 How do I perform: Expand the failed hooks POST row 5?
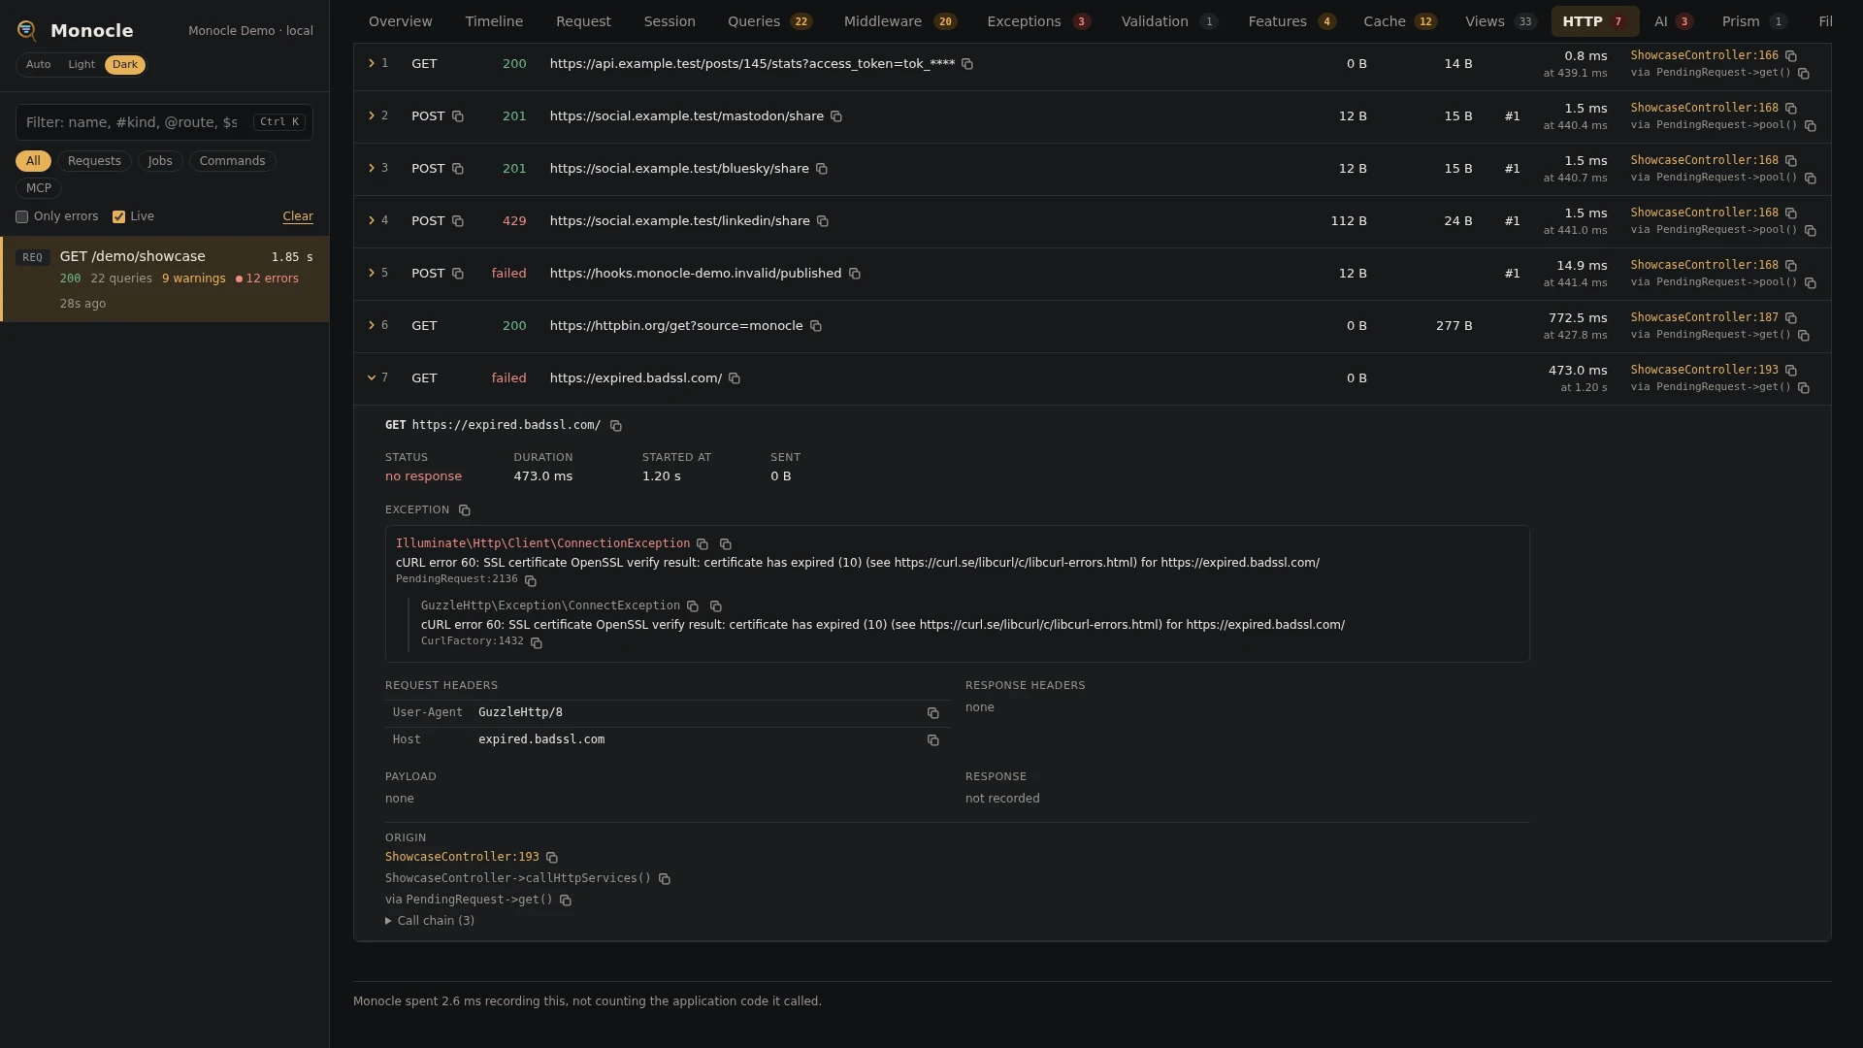tap(372, 273)
